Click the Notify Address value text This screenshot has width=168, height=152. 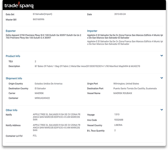coord(56,128)
